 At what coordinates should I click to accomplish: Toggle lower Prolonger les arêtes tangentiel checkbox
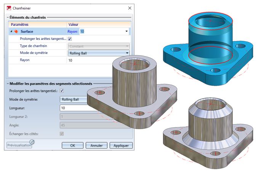[62, 91]
